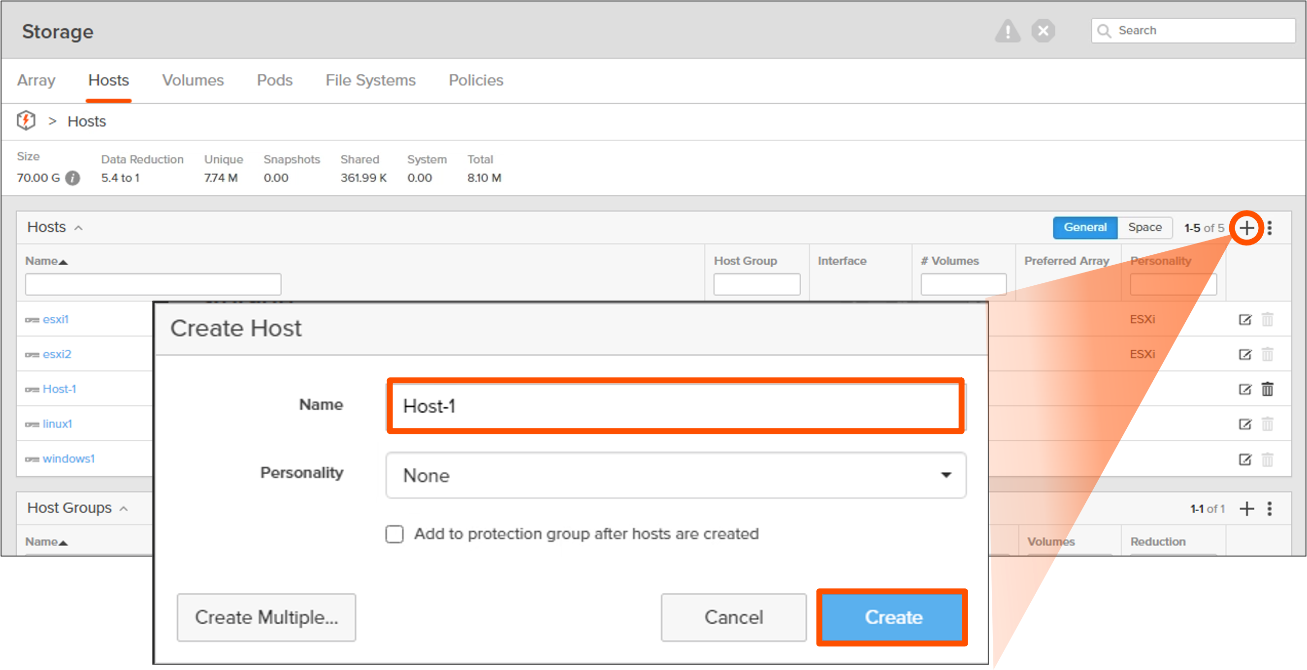Open the File Systems tab
Image resolution: width=1307 pixels, height=670 pixels.
(x=370, y=80)
